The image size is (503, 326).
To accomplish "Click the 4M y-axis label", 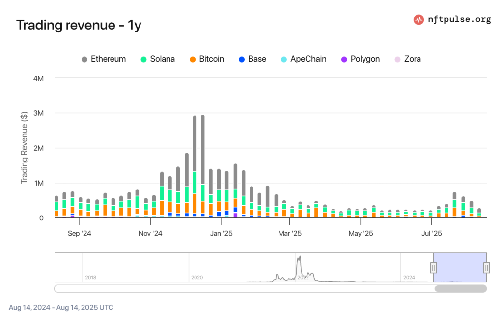I will pyautogui.click(x=38, y=78).
